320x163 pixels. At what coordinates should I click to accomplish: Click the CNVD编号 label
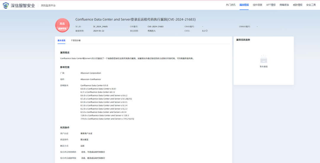click(189, 27)
